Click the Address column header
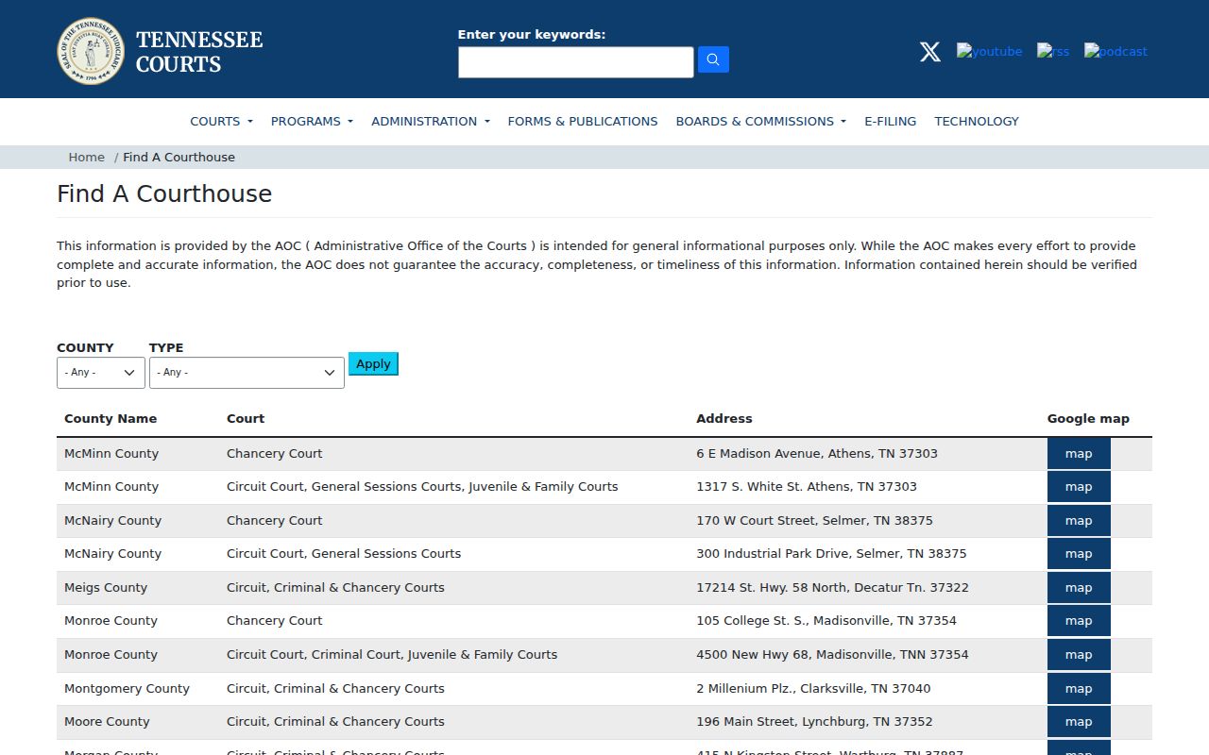The width and height of the screenshot is (1209, 755). 724,418
